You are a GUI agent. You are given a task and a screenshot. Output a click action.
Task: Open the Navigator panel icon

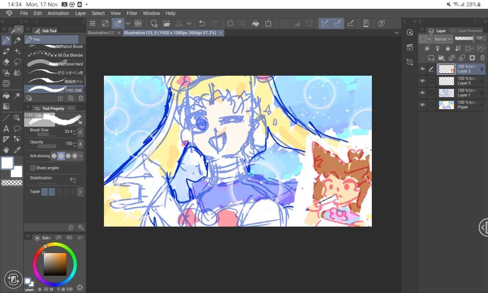(x=410, y=33)
